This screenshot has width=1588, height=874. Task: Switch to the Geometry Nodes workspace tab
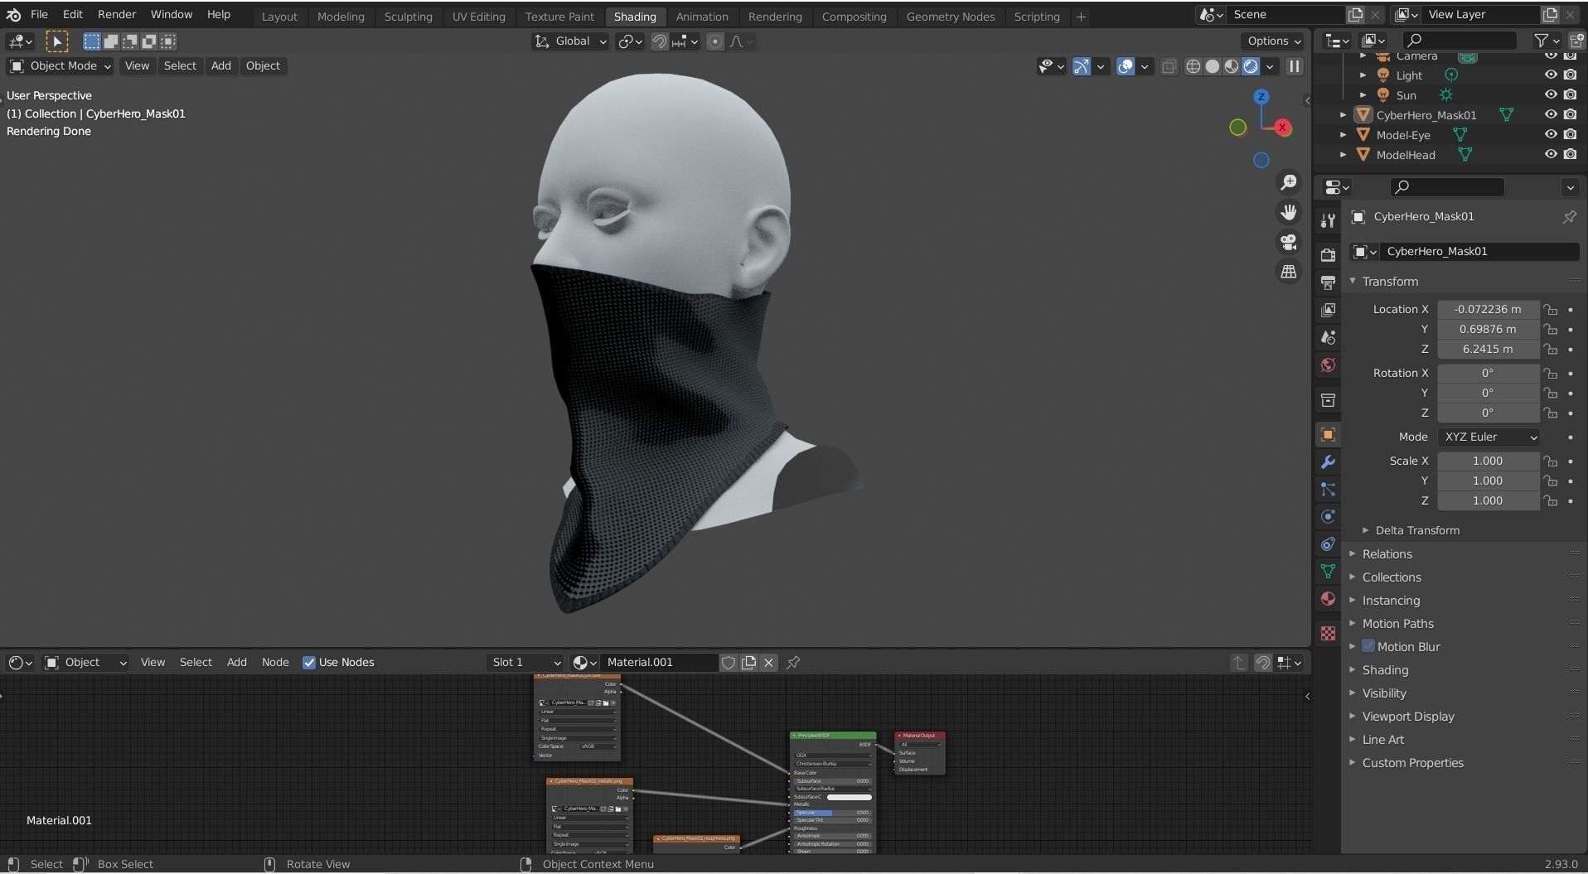[x=950, y=17]
